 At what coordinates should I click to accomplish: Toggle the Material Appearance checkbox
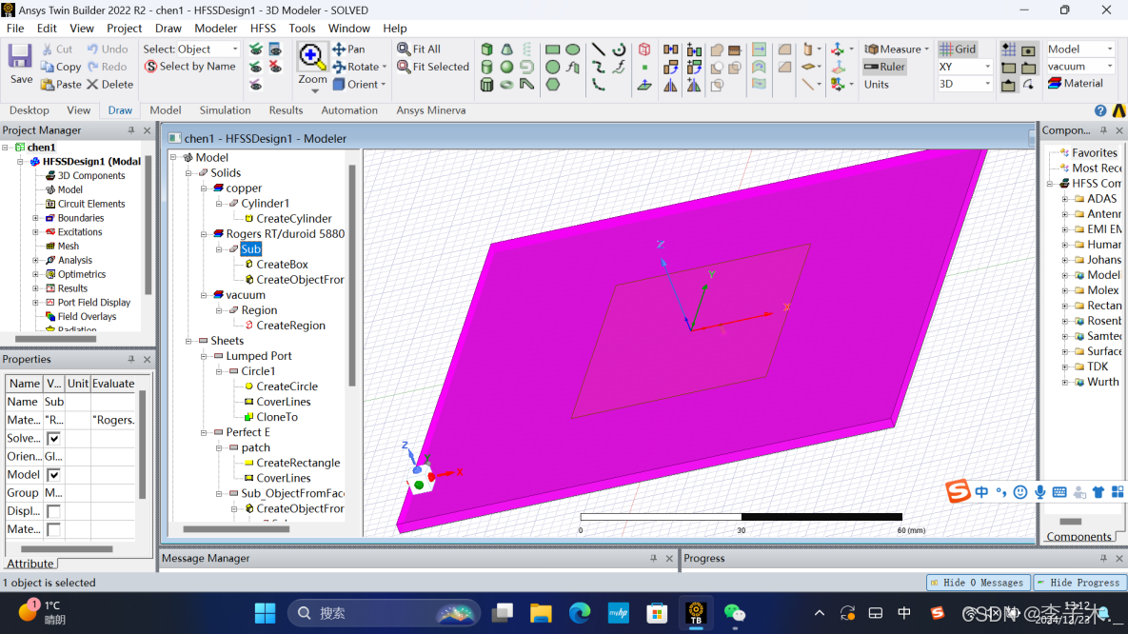pos(53,529)
